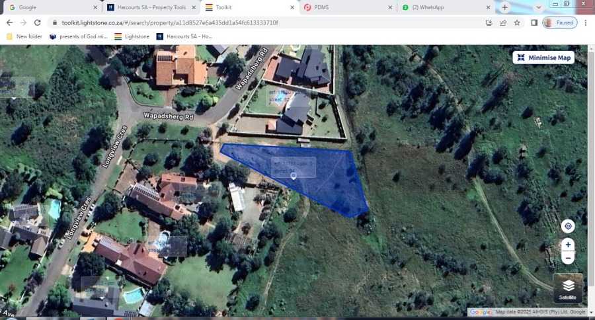View site security lock info

pos(55,22)
